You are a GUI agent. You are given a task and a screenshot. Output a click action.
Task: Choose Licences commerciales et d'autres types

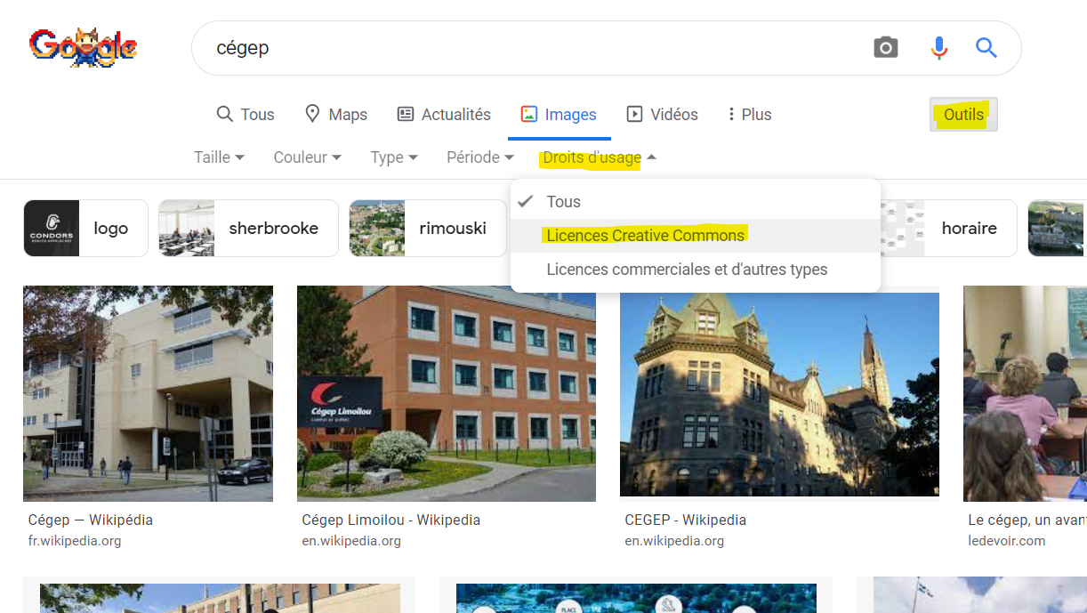696,270
